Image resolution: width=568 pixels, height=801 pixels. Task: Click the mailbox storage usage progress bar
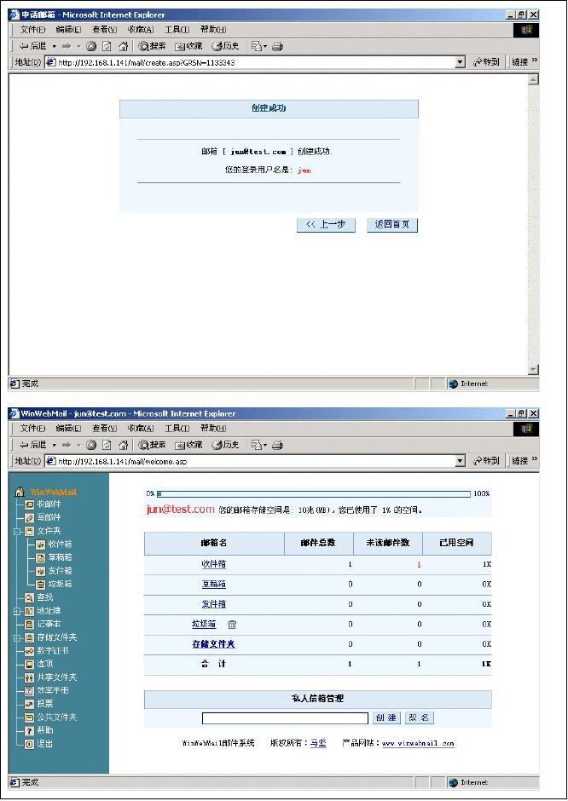click(314, 493)
